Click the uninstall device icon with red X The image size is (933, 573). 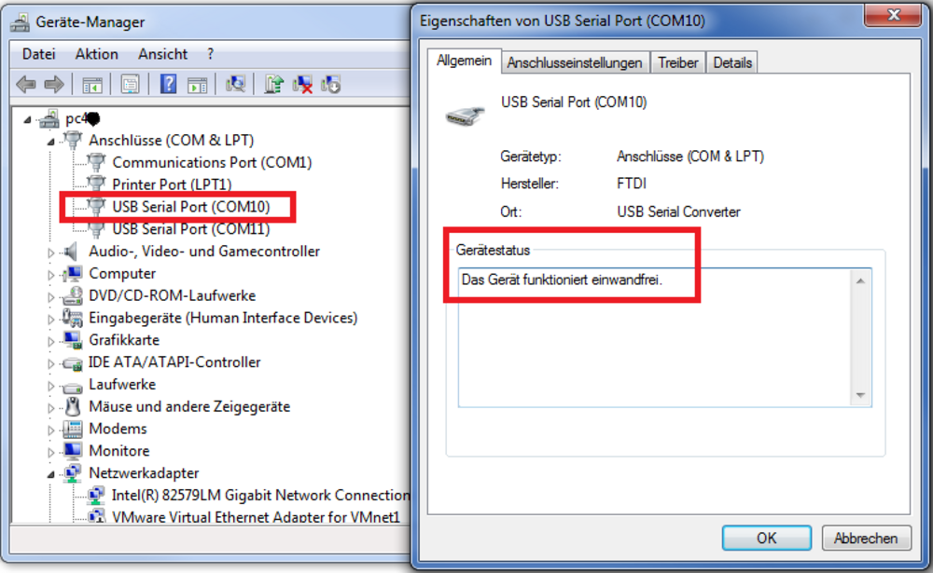coord(302,85)
